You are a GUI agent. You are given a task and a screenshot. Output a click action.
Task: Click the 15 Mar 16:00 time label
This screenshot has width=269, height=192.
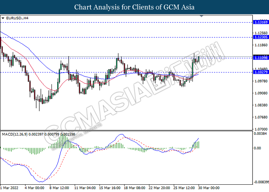(110, 188)
